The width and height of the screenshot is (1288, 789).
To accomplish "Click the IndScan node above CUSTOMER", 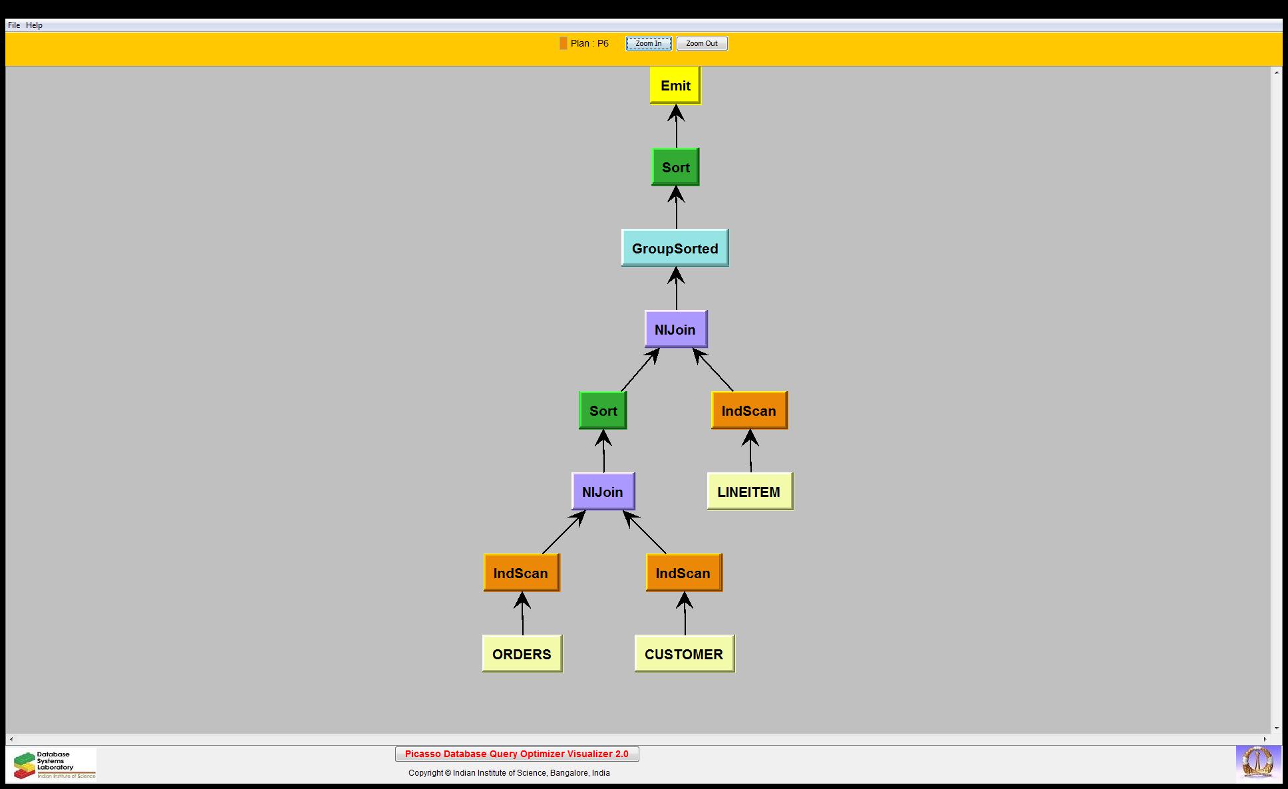I will [683, 573].
